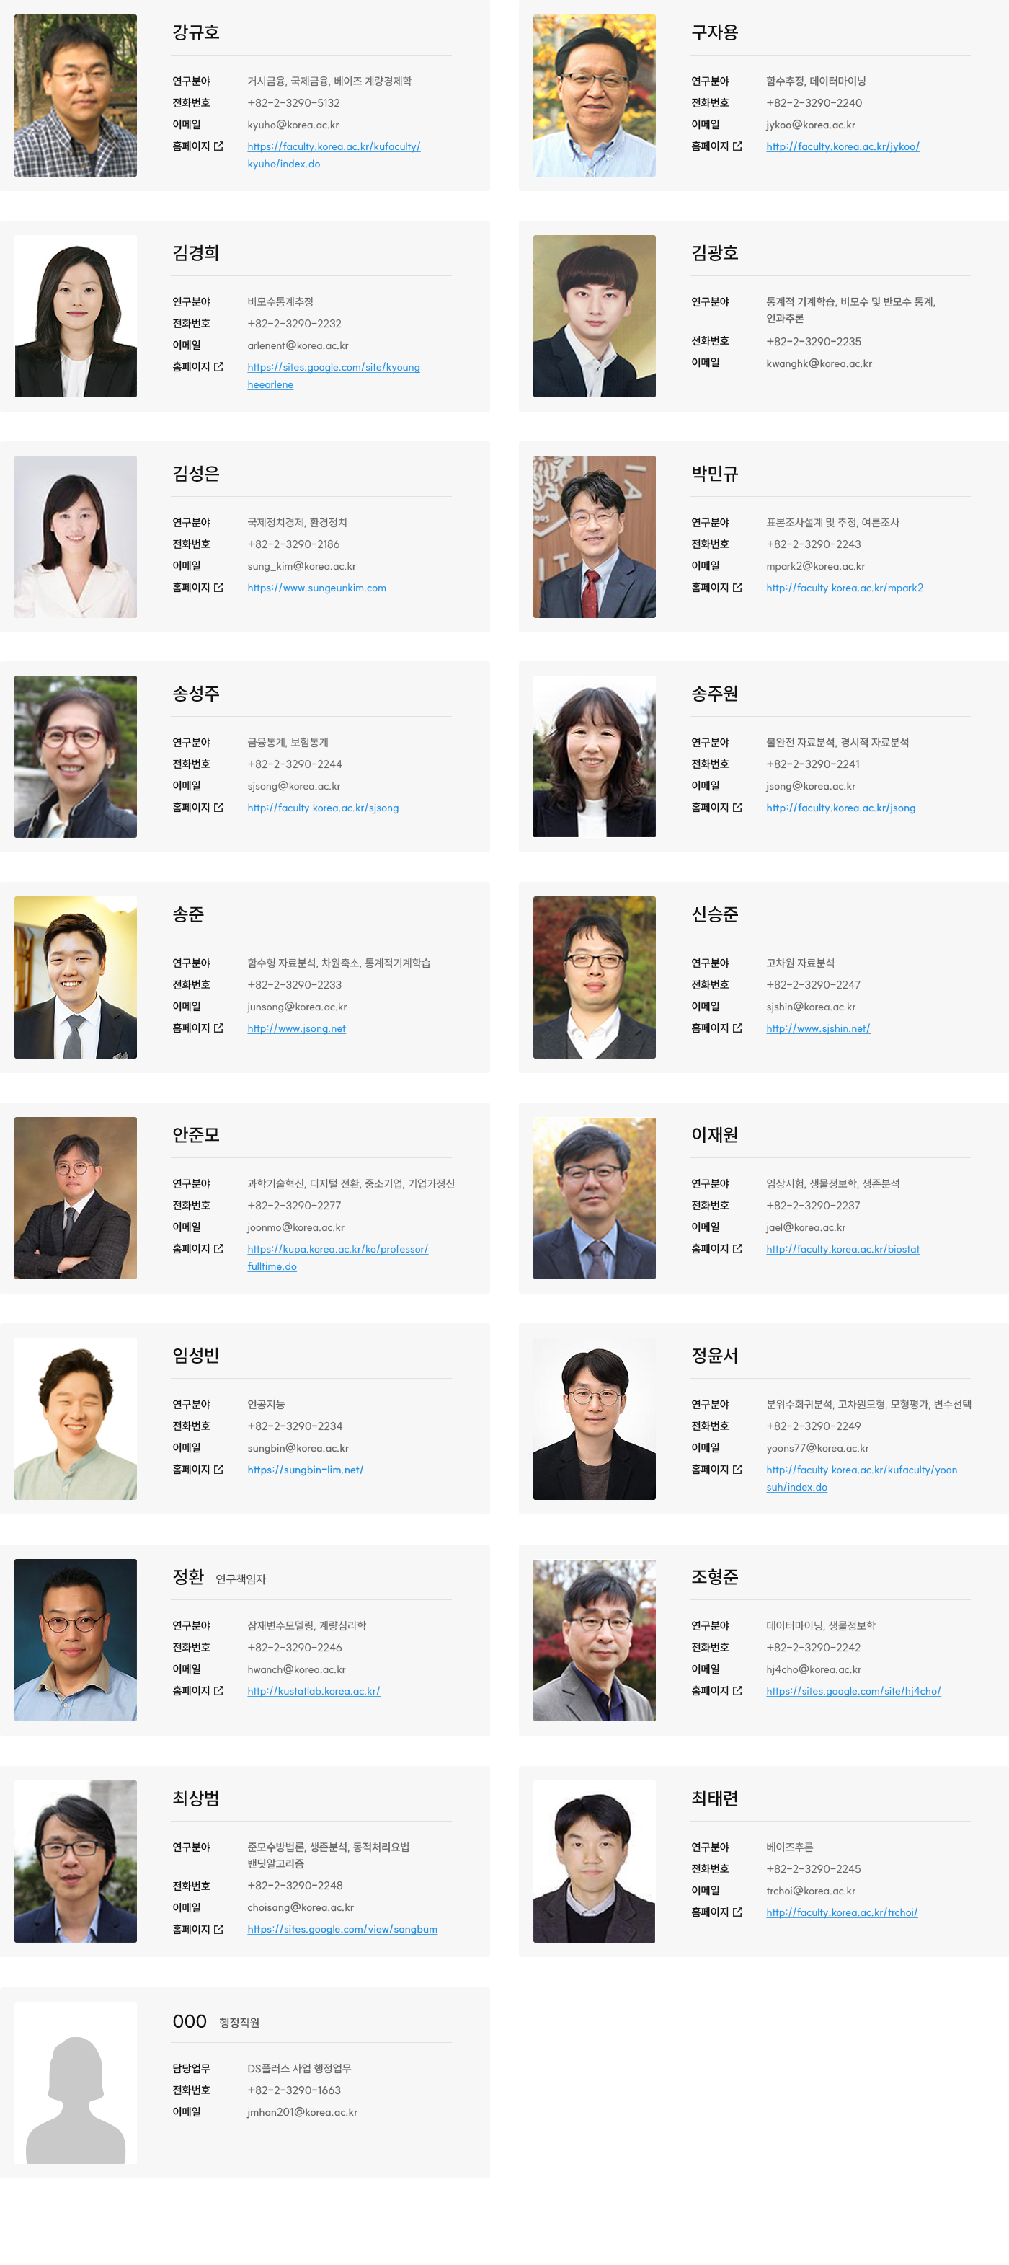This screenshot has height=2265, width=1009.
Task: Click external link icon beside 최상범 홈페이지
Action: 219,1929
